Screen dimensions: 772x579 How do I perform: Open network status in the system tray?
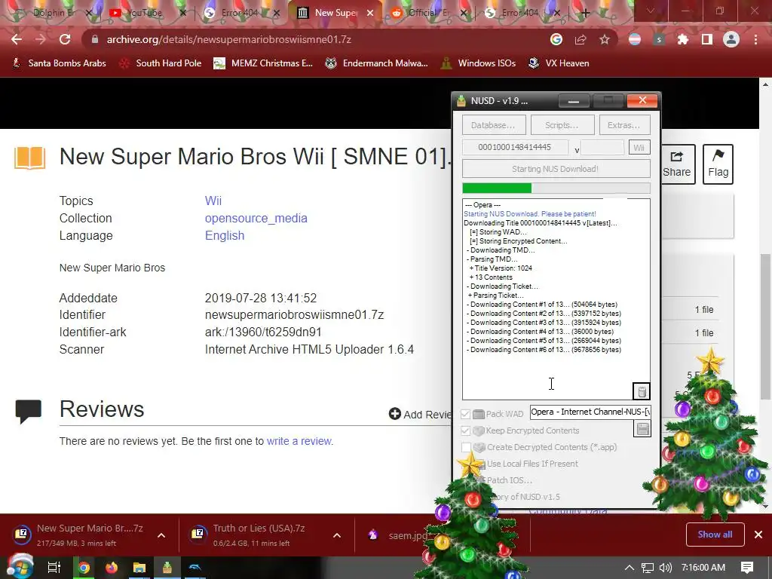(648, 568)
